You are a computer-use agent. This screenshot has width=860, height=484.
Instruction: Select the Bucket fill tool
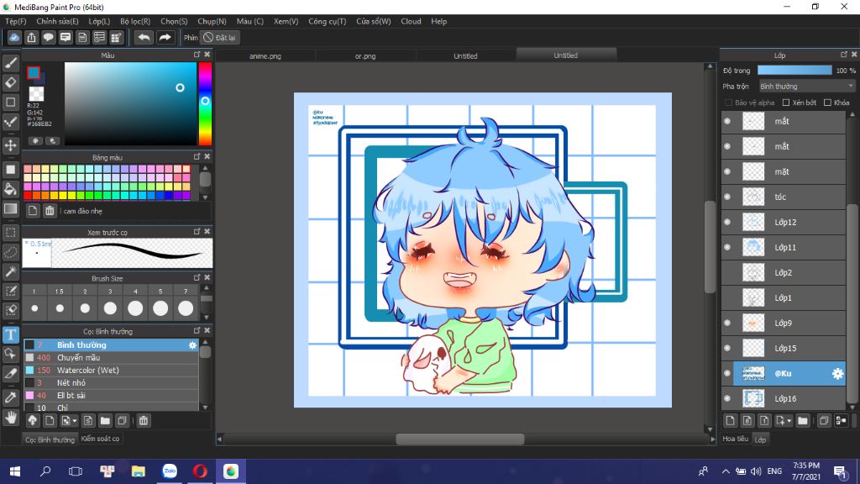point(10,189)
